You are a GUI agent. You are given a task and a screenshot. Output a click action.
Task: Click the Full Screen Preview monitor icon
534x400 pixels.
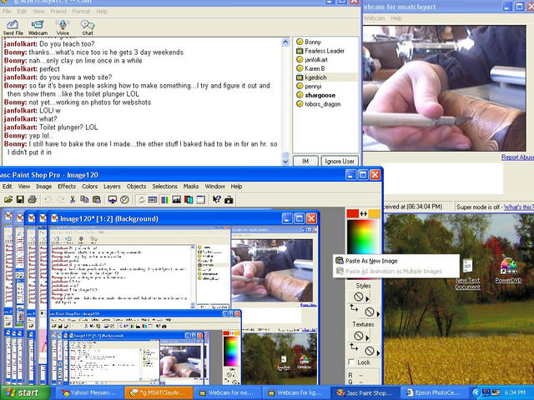point(113,200)
